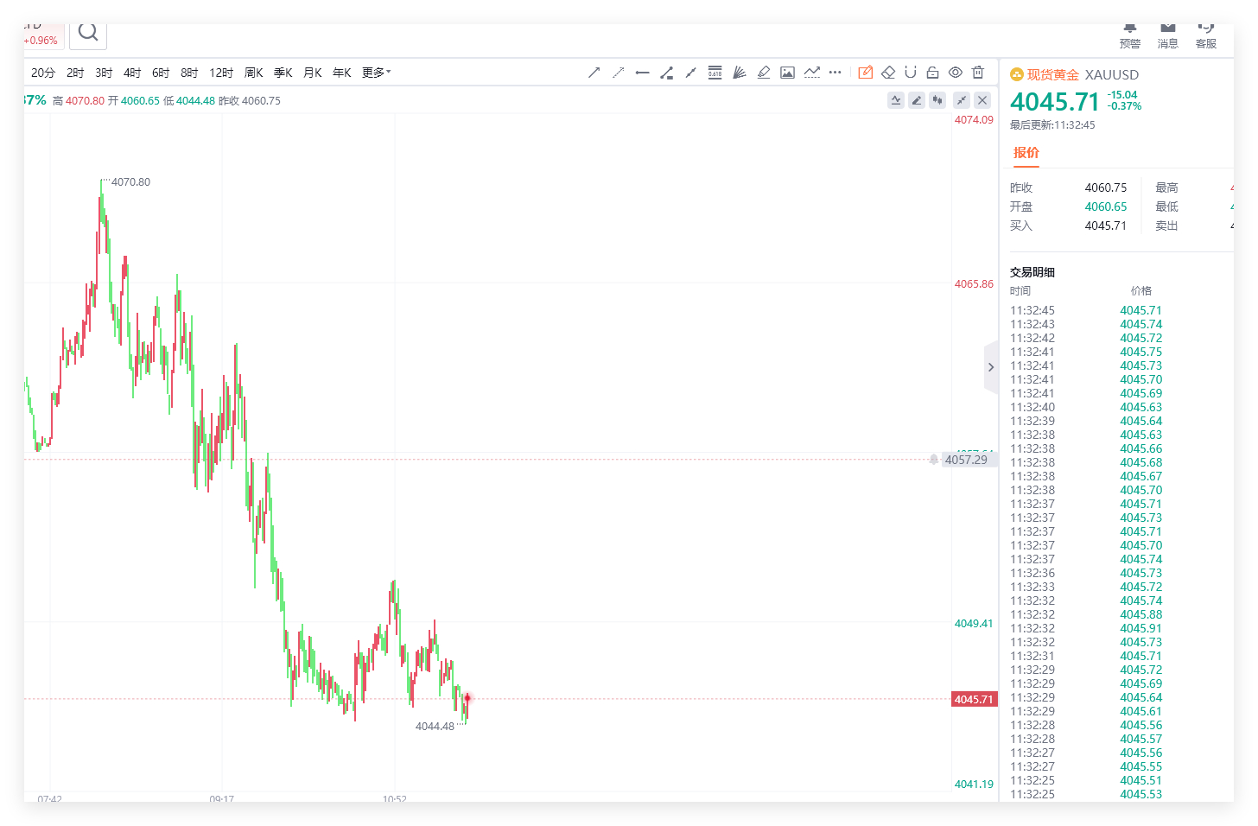Switch to the 月K timeframe
Image resolution: width=1258 pixels, height=826 pixels.
pos(313,73)
